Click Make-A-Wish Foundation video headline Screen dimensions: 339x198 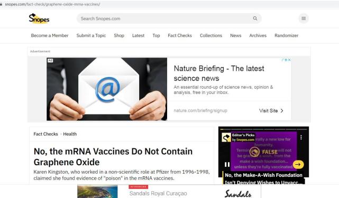pos(263,178)
